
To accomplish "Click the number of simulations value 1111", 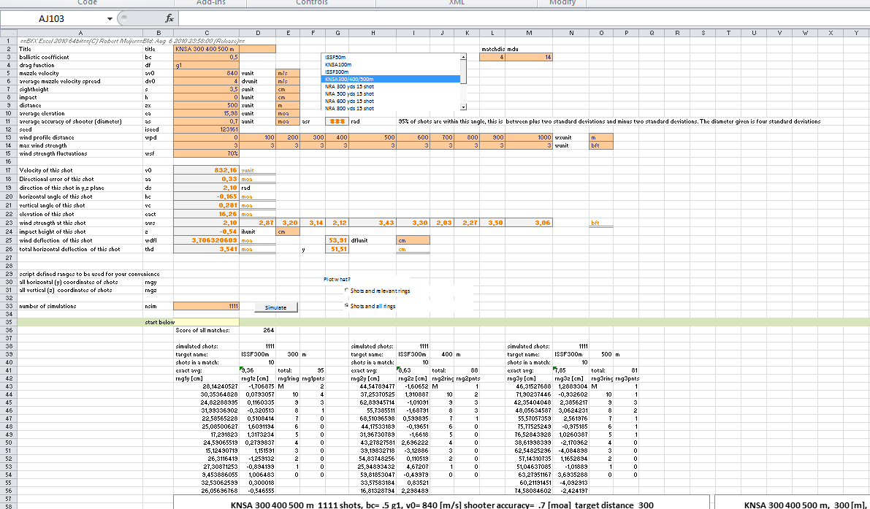I will click(x=207, y=306).
